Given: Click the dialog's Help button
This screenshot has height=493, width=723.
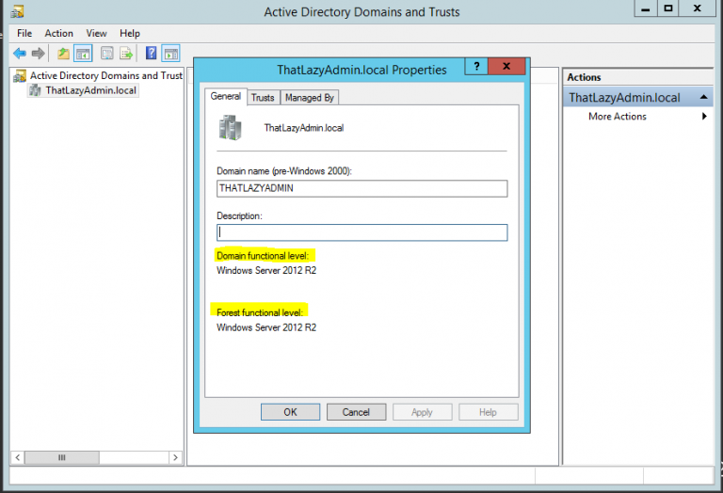Looking at the screenshot, I should click(x=488, y=412).
